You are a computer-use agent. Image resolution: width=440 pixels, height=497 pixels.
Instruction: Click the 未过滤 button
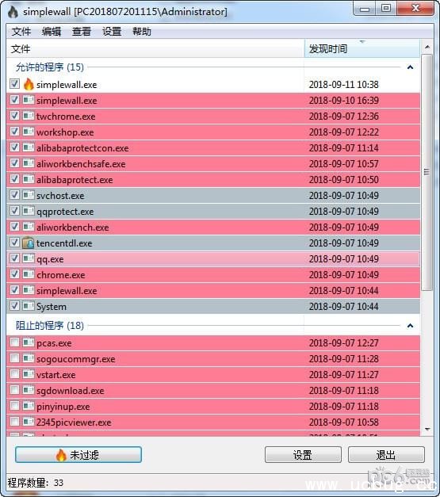point(78,455)
